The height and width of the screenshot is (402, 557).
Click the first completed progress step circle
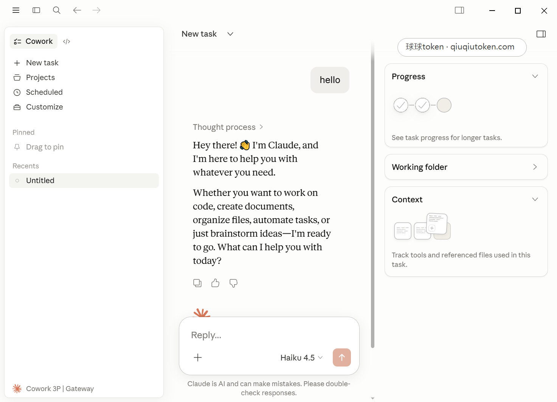401,105
